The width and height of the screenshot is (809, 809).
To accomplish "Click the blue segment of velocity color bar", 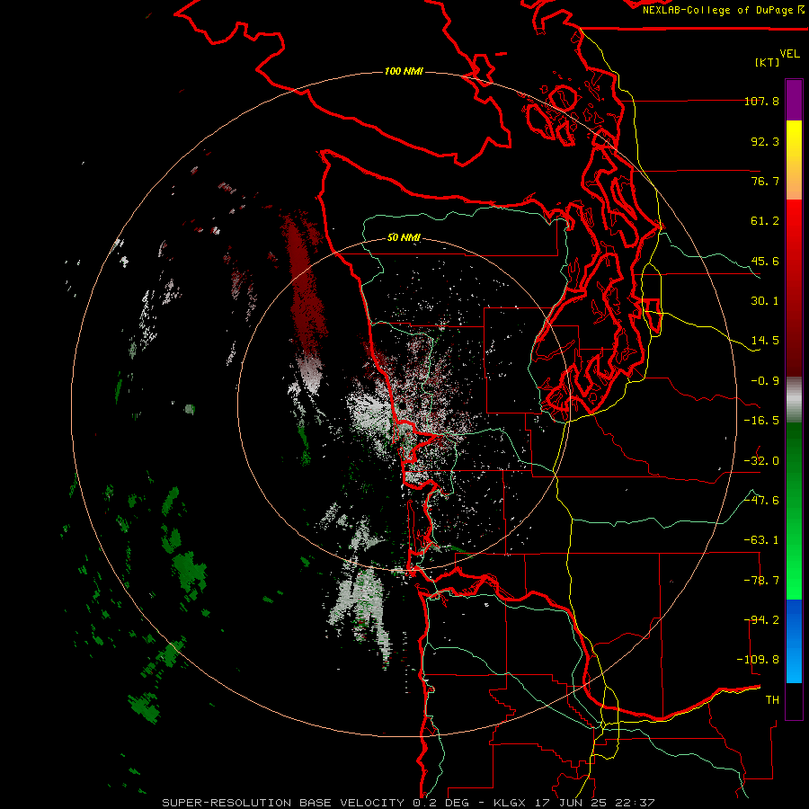I will click(x=794, y=641).
